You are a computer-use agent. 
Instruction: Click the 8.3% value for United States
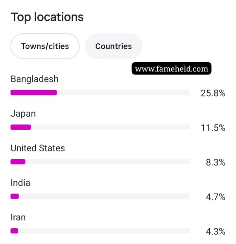pyautogui.click(x=216, y=162)
